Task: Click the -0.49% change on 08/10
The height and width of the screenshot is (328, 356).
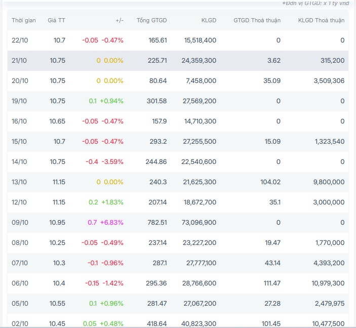Action: tap(112, 242)
